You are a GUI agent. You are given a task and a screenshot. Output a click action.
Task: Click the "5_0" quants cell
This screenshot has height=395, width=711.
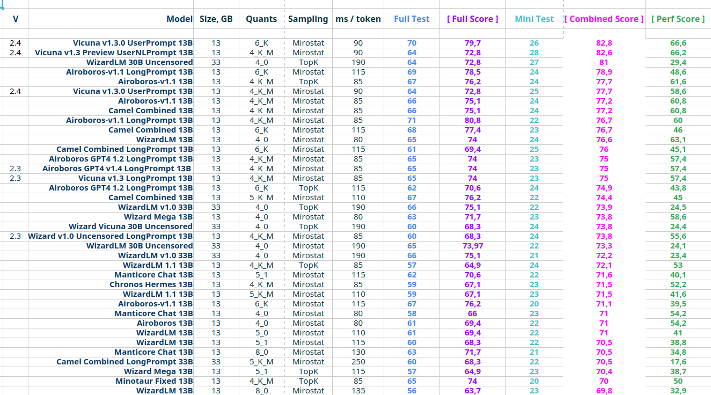pos(261,333)
